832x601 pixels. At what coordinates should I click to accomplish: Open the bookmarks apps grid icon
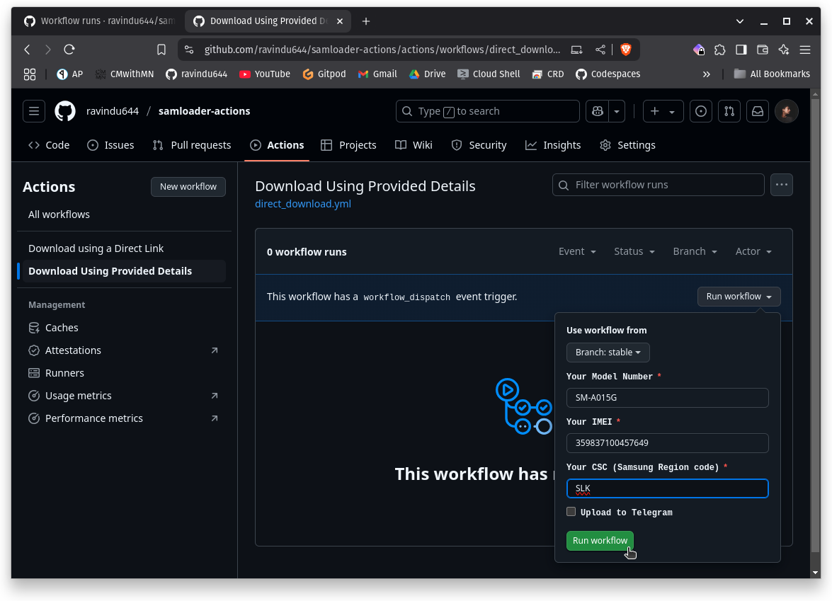coord(30,74)
